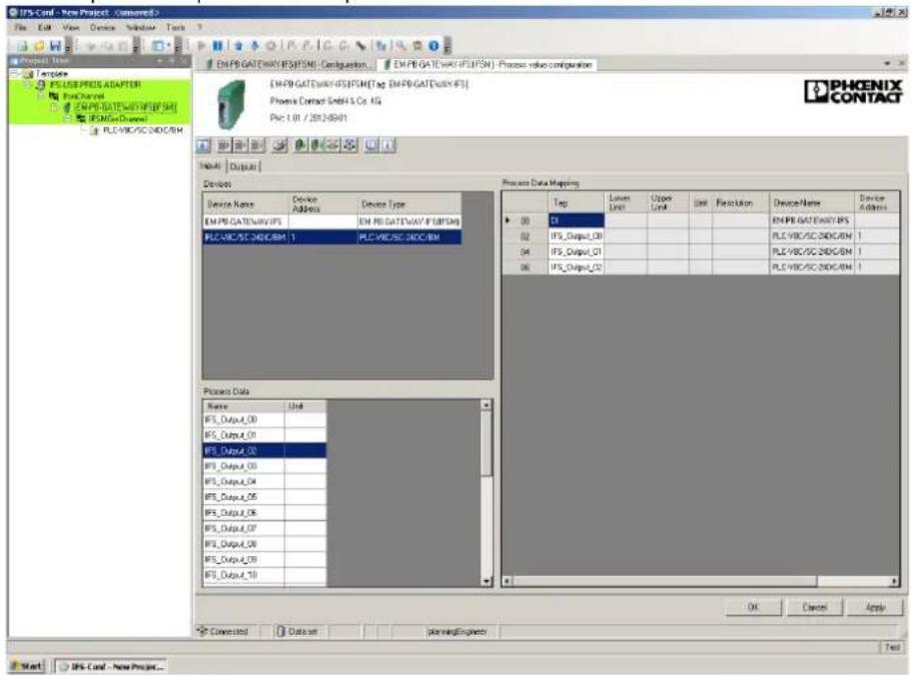
Task: Click the New project icon in main toolbar
Action: 23,45
